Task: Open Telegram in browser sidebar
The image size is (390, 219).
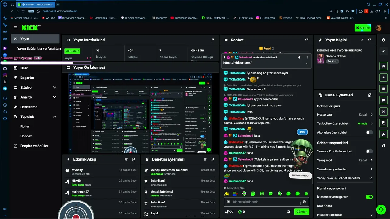Action: (x=5, y=89)
